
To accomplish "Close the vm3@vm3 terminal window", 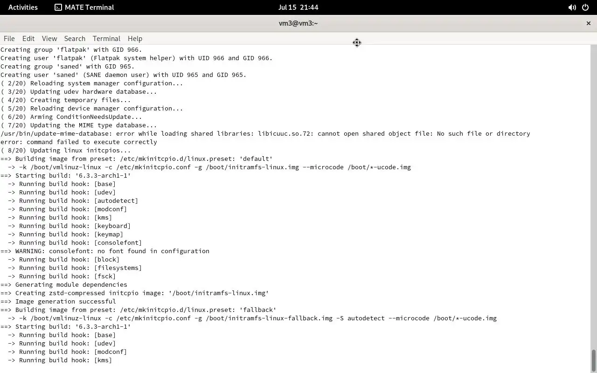I will pos(588,23).
